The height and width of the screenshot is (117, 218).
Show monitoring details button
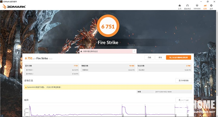(183, 100)
